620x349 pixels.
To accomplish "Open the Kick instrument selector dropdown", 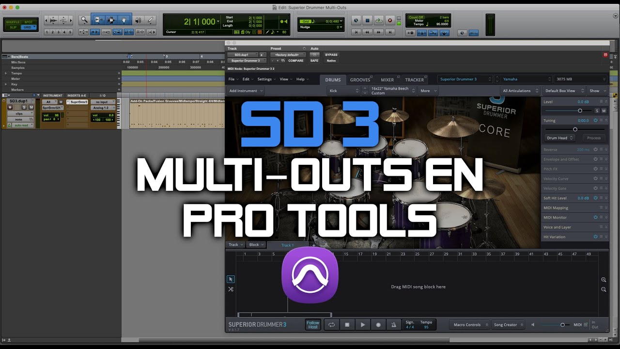I will (344, 91).
